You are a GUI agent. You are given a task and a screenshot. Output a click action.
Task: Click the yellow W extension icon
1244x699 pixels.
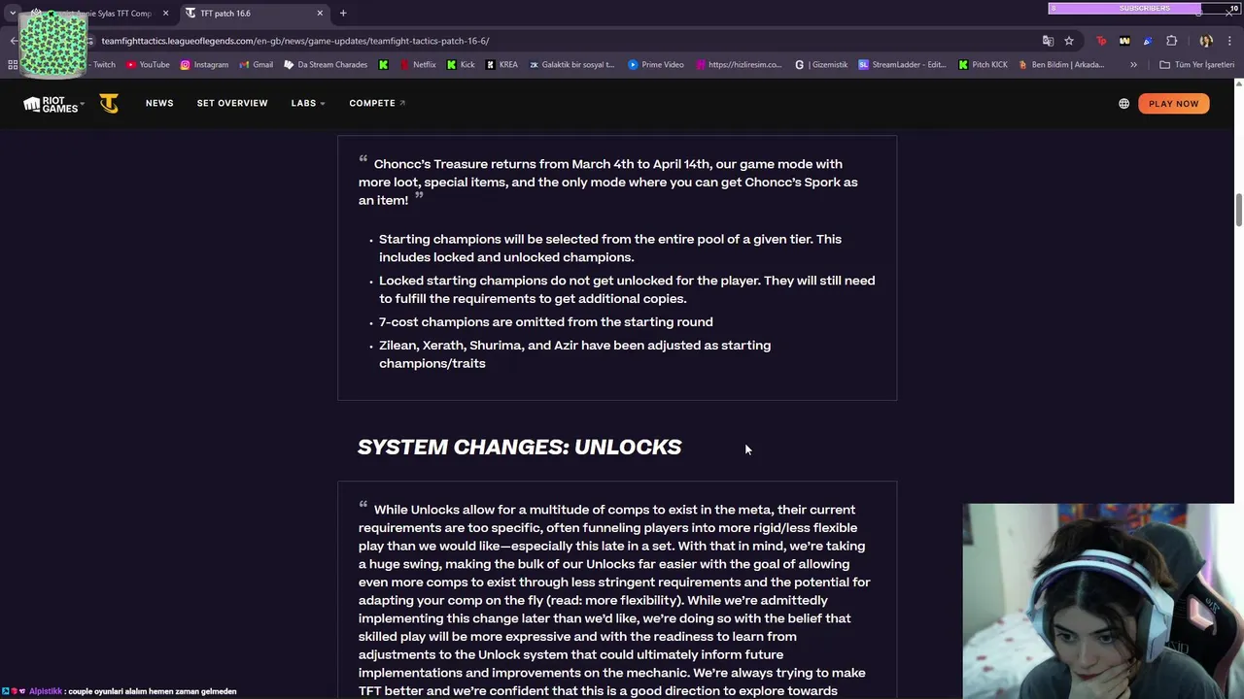pyautogui.click(x=1124, y=41)
